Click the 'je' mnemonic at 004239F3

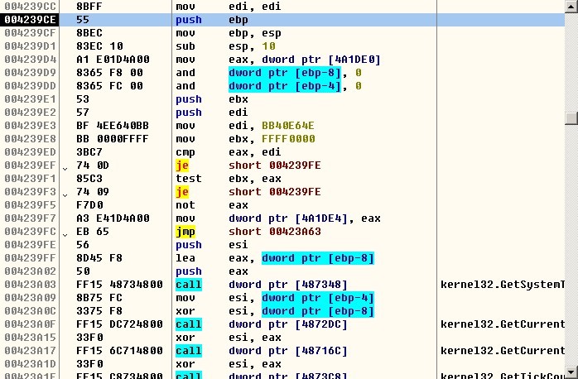182,192
